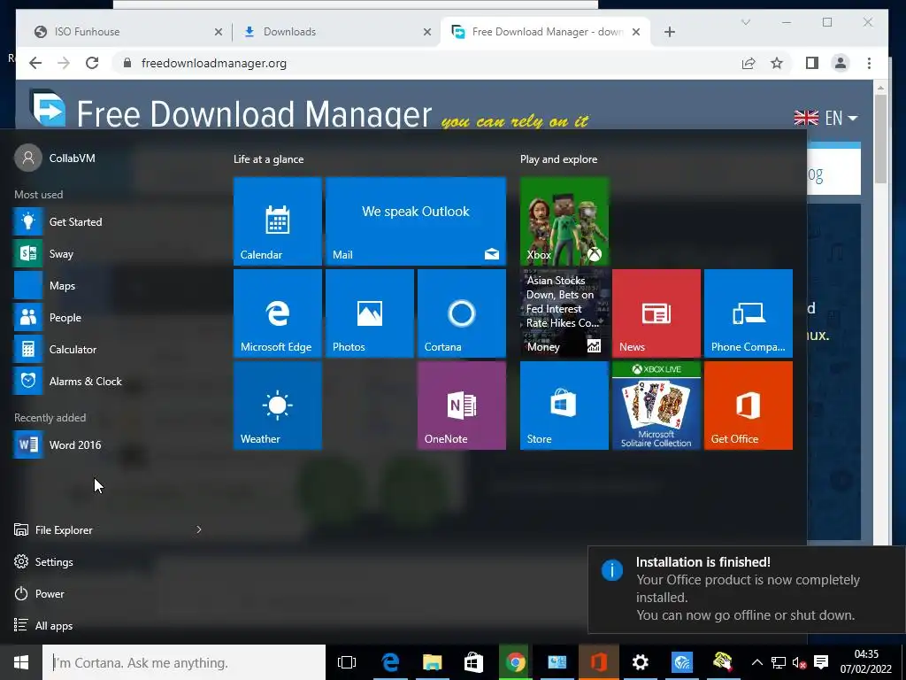906x680 pixels.
Task: Toggle Chrome side panel icon
Action: click(x=812, y=63)
